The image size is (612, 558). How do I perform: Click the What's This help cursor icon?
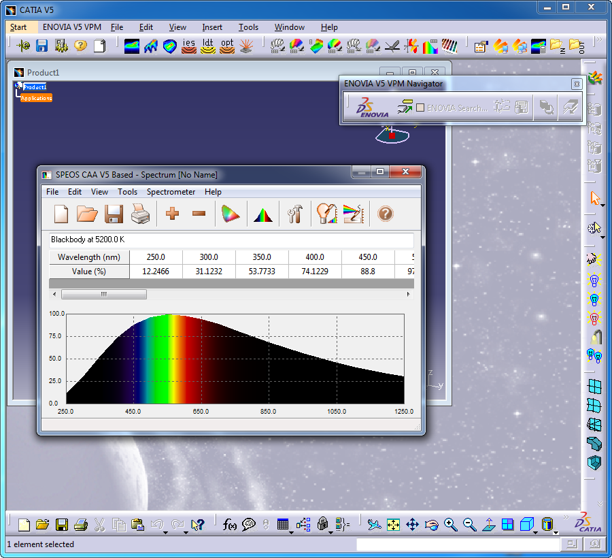(x=198, y=525)
